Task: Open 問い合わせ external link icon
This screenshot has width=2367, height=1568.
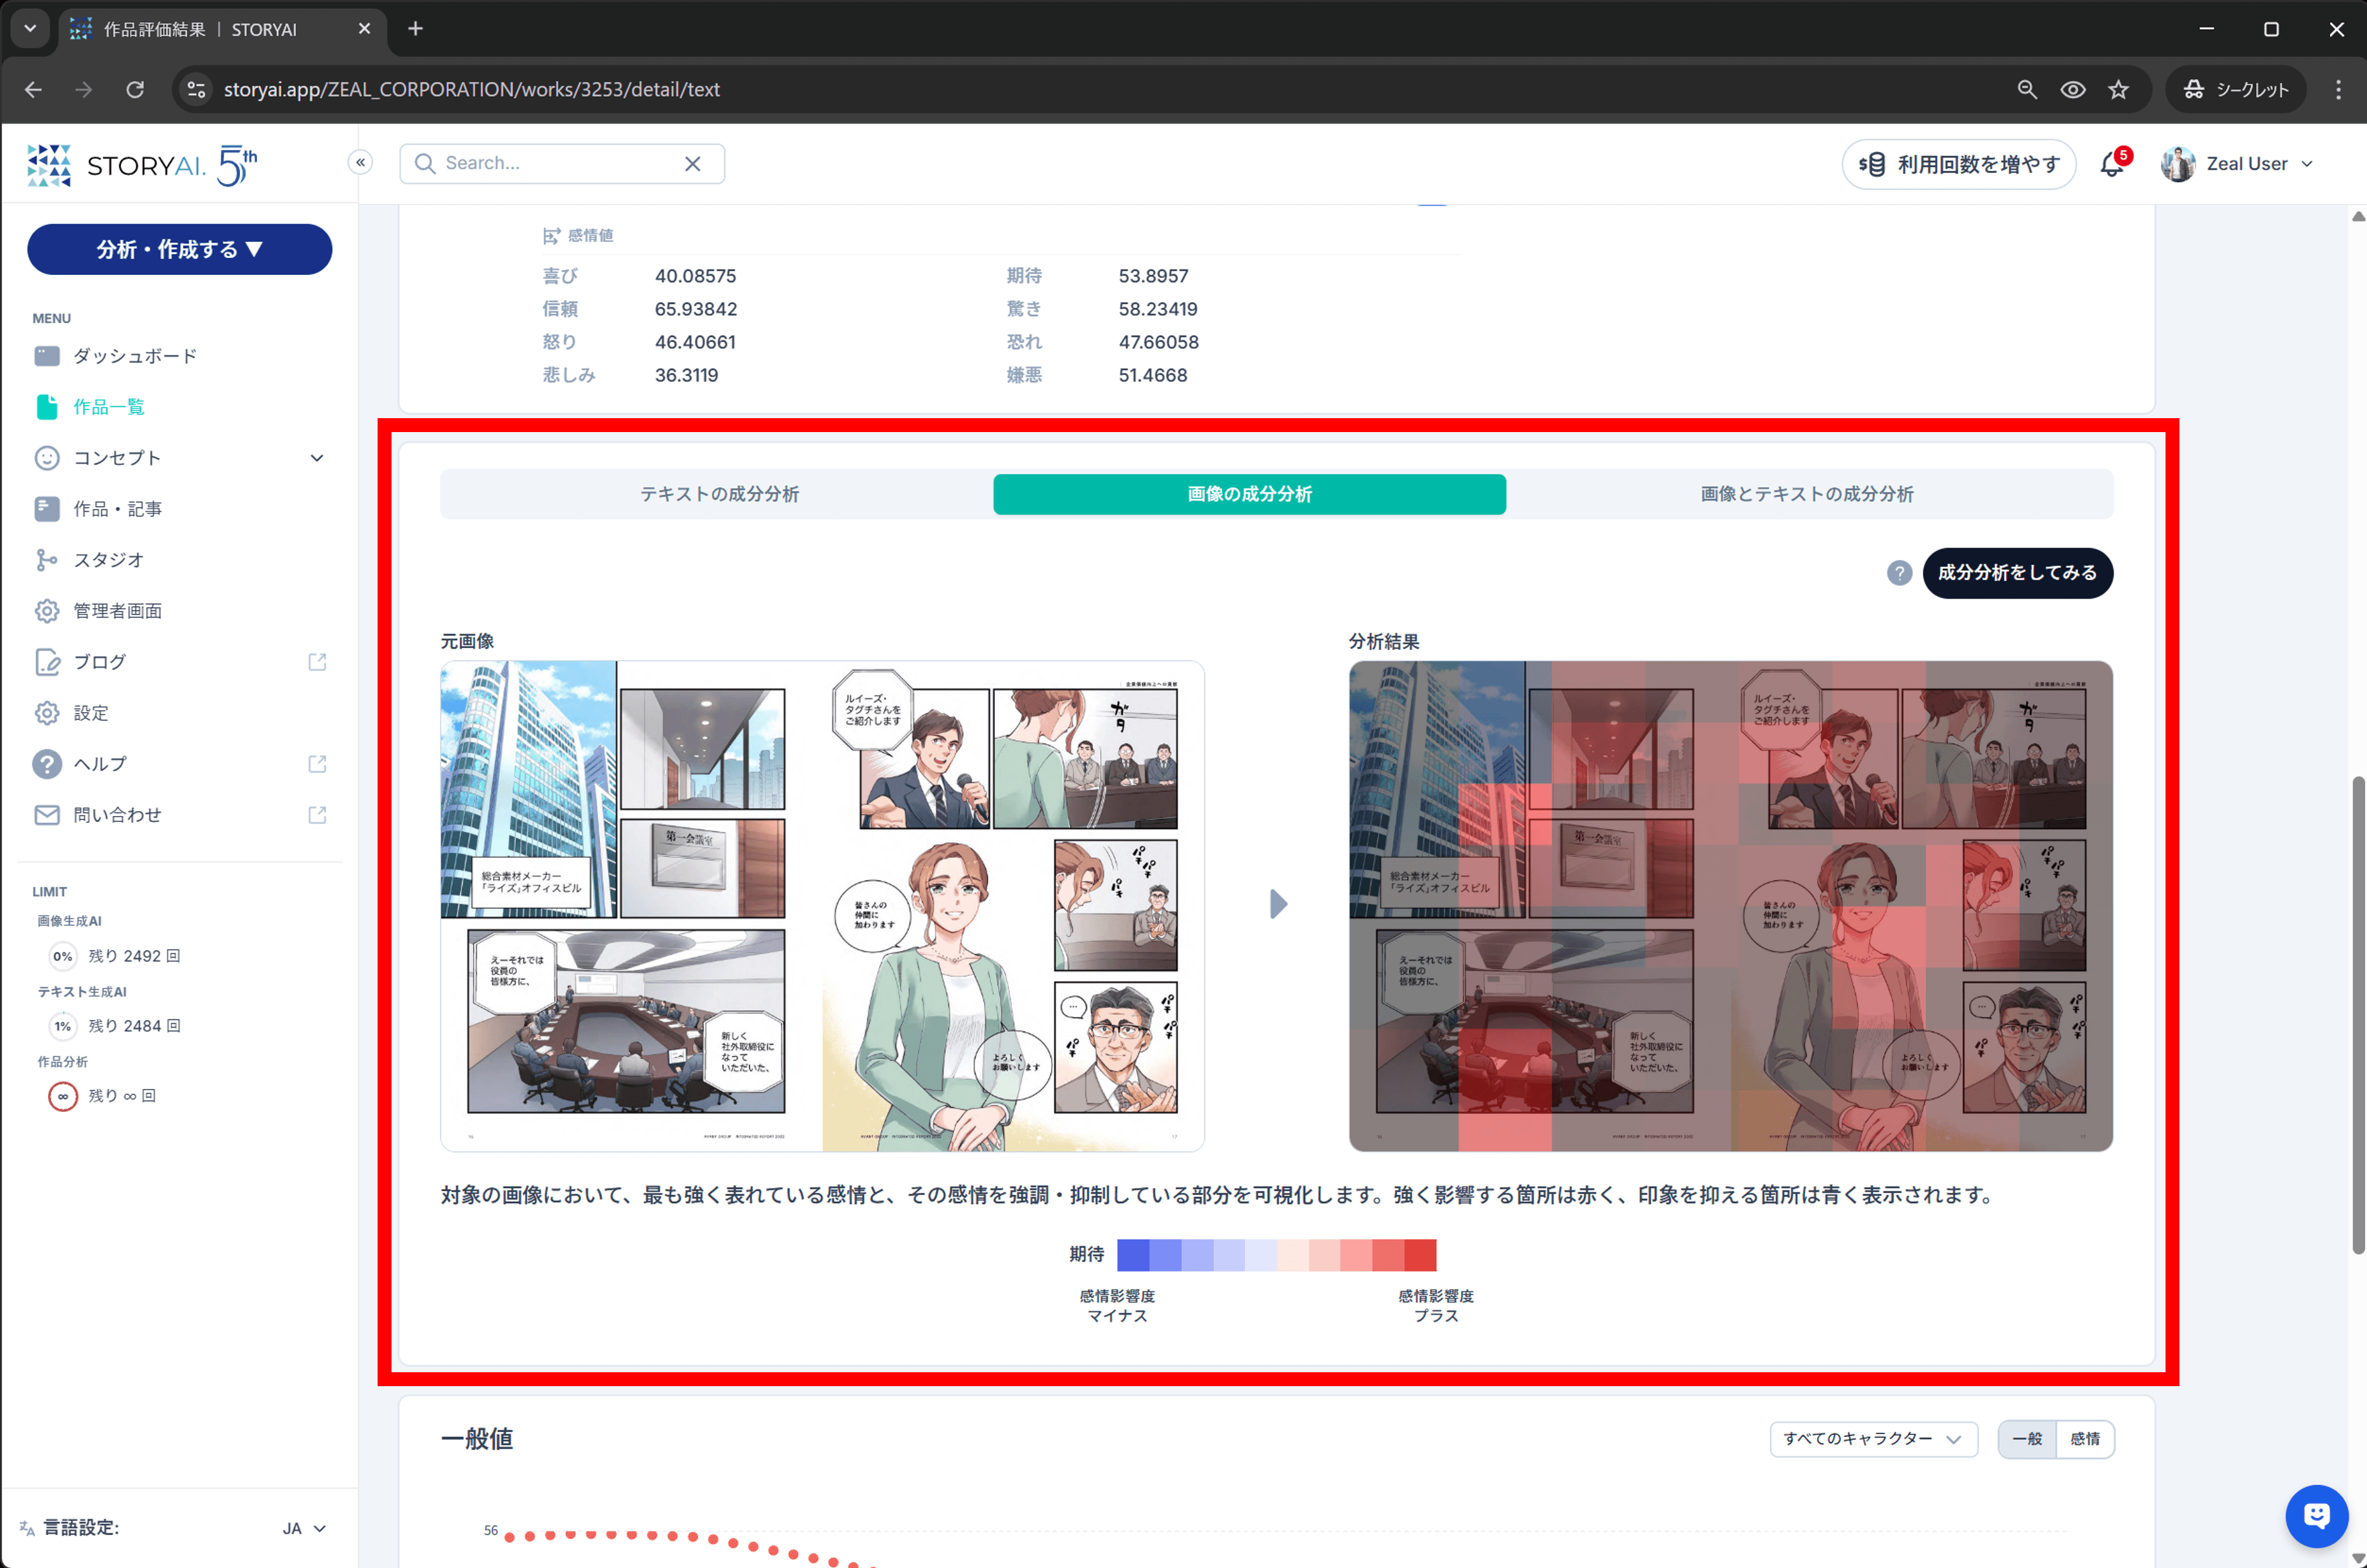Action: tap(317, 815)
